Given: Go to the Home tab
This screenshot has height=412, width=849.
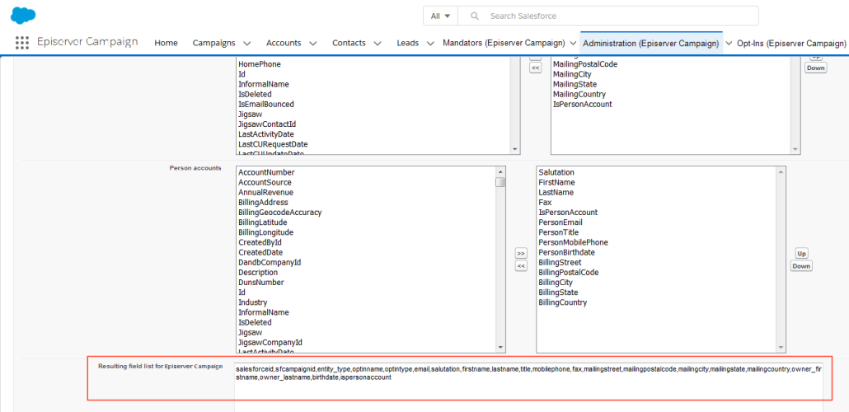Looking at the screenshot, I should click(166, 43).
